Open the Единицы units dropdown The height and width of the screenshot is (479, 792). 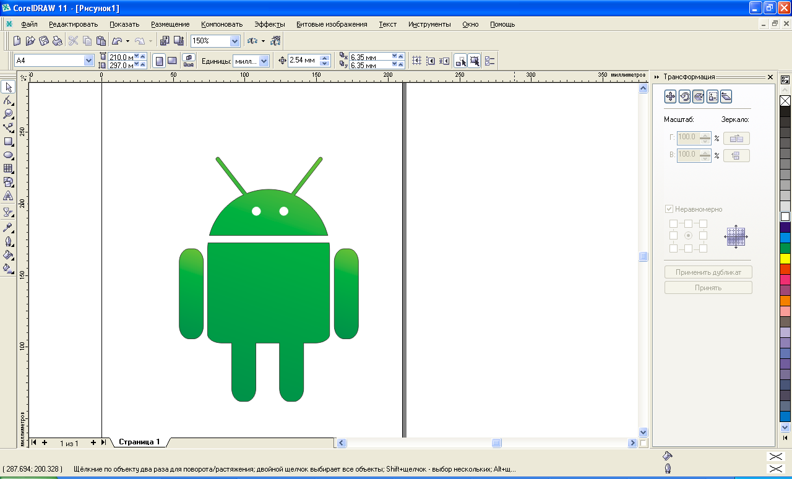(x=264, y=61)
